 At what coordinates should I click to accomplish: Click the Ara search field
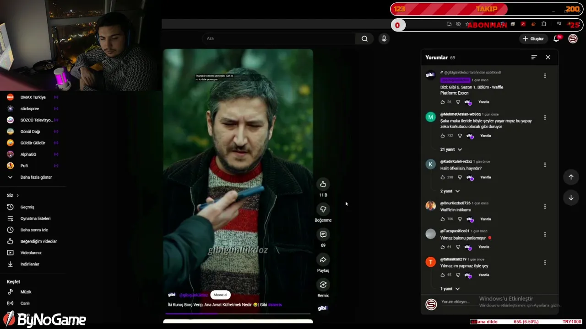tap(279, 39)
